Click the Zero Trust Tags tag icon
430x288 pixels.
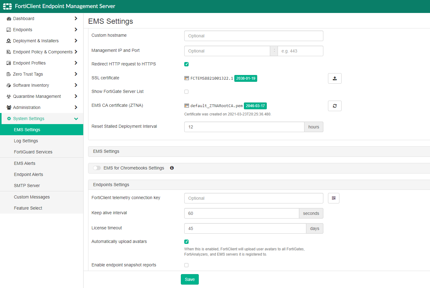(x=9, y=74)
